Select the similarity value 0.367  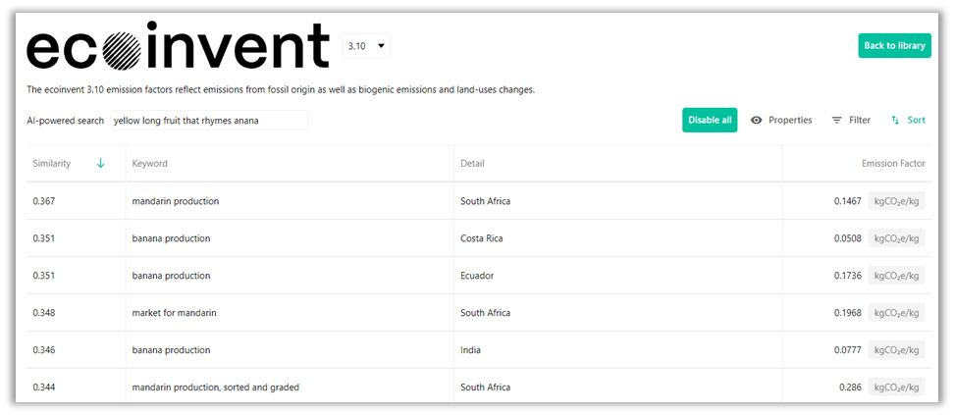pos(44,201)
